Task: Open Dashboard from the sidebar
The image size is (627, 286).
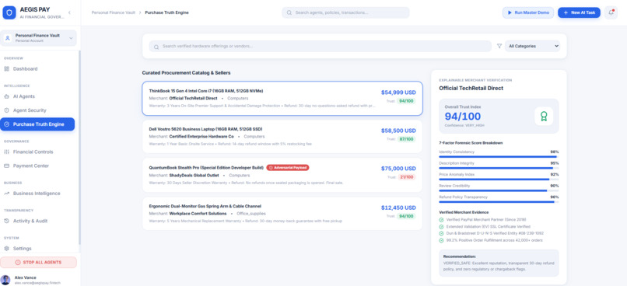Action: (37, 68)
